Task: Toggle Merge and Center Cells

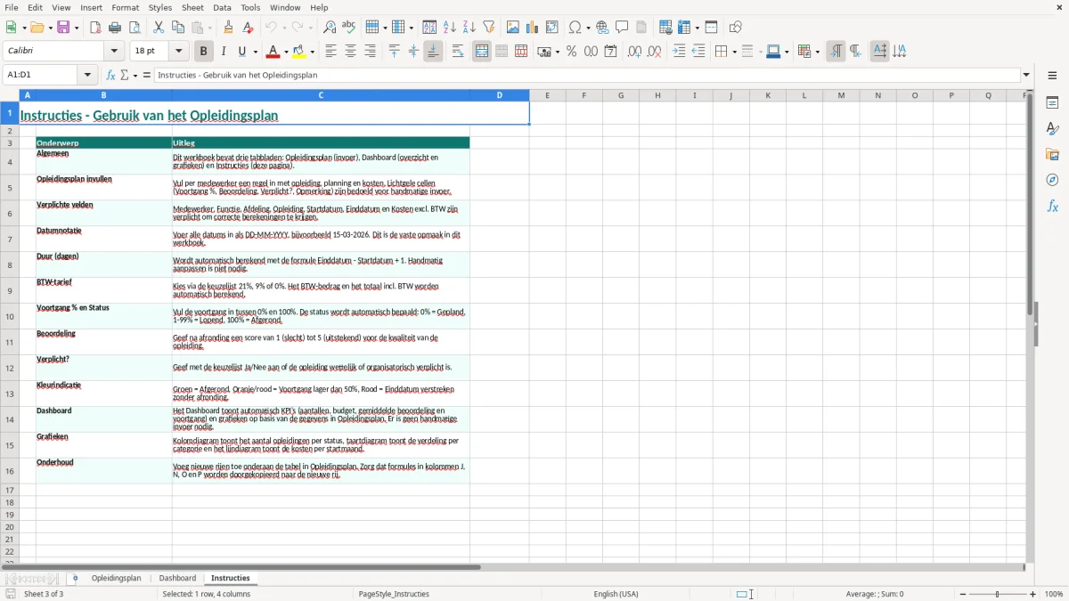Action: (x=482, y=52)
